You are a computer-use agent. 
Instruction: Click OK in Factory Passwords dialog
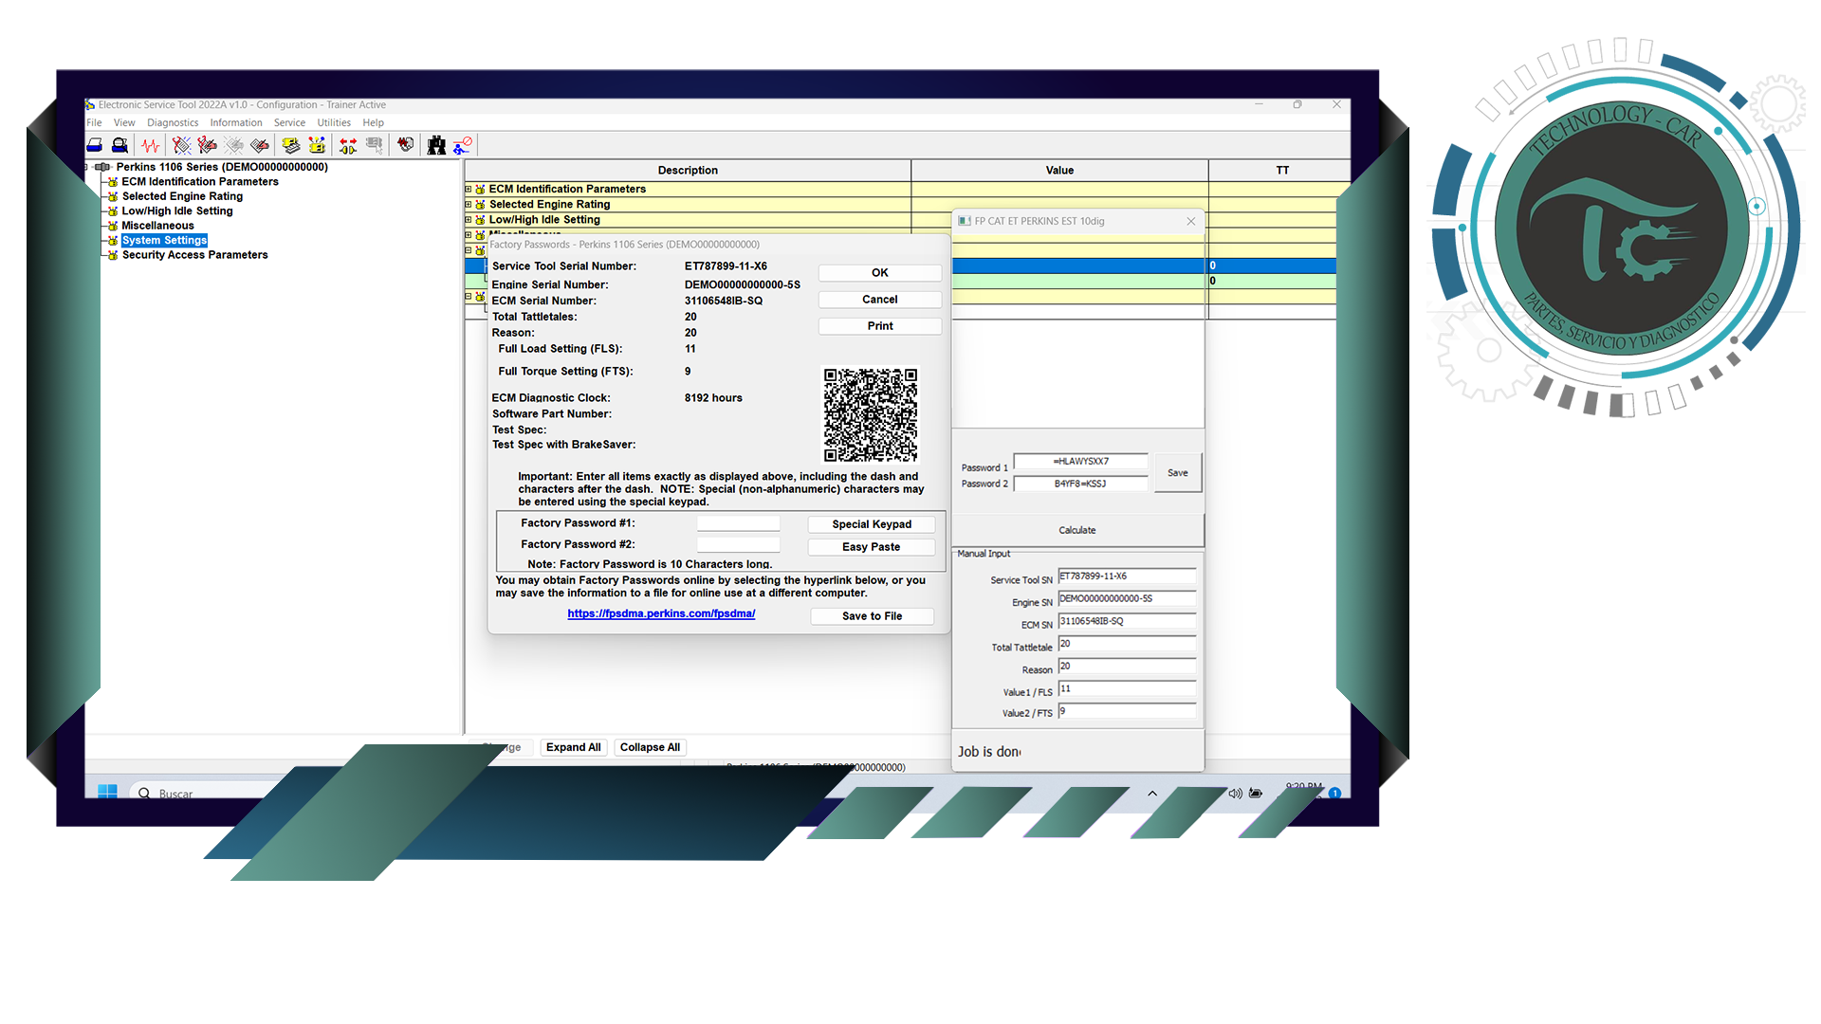coord(880,273)
